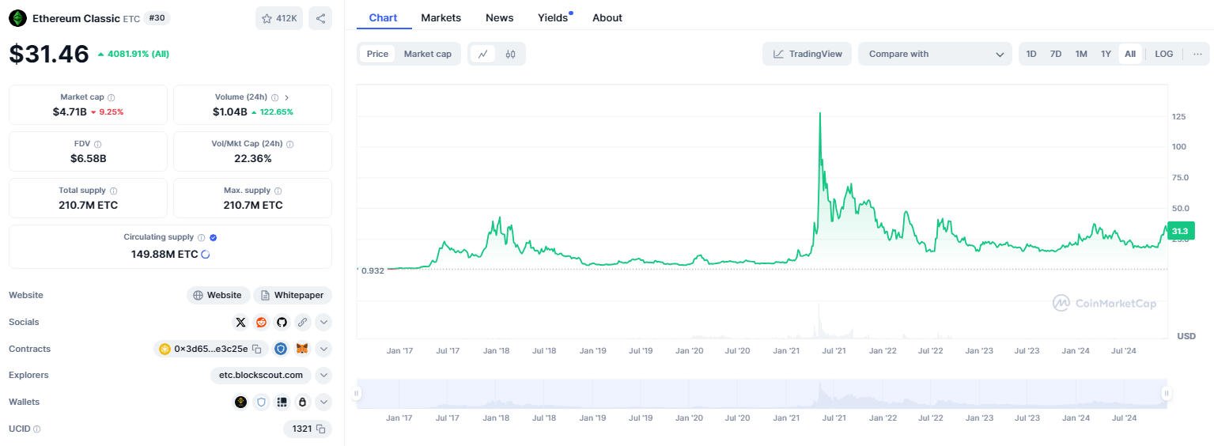Image resolution: width=1214 pixels, height=446 pixels.
Task: Switch chart to candlestick view
Action: click(510, 54)
